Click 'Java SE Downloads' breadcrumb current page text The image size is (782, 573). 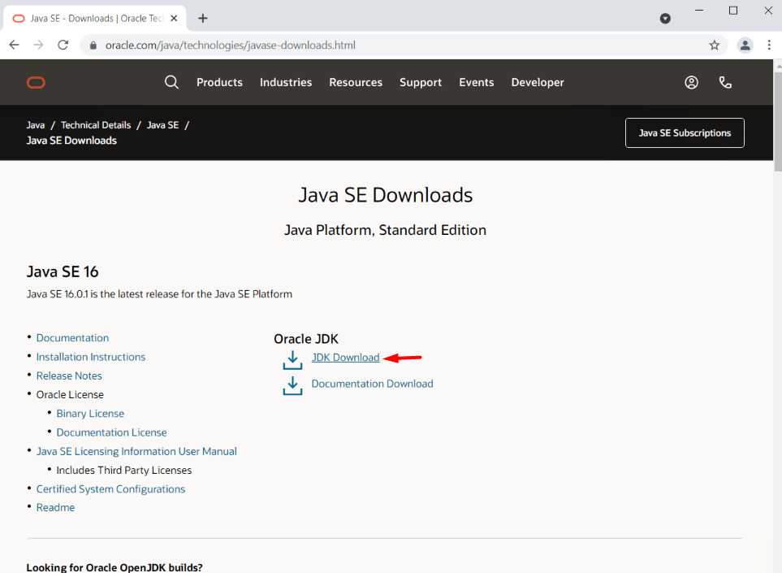click(x=71, y=141)
